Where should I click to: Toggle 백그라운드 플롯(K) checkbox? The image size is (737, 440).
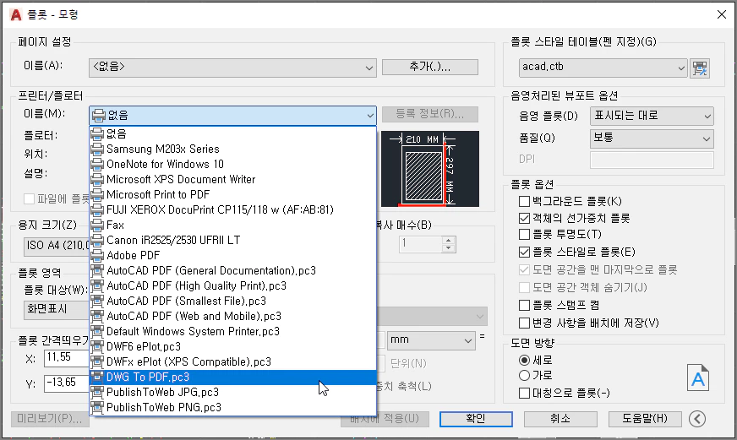pos(524,202)
